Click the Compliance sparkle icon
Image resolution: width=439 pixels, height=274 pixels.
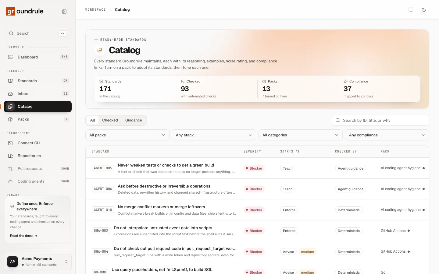pyautogui.click(x=345, y=82)
